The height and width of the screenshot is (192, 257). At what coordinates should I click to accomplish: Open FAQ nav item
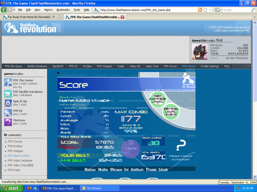tap(227, 66)
